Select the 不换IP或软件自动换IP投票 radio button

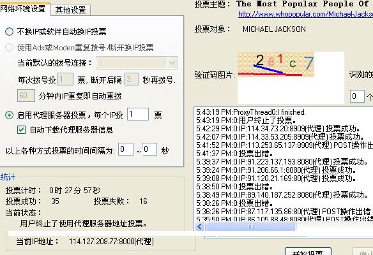pyautogui.click(x=10, y=32)
